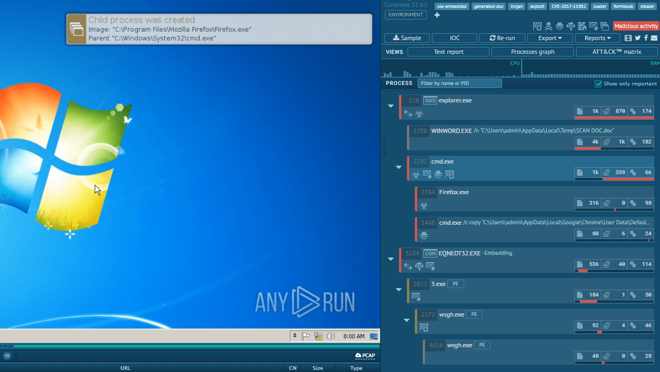
Task: Toggle the Show only important checkbox
Action: (598, 83)
